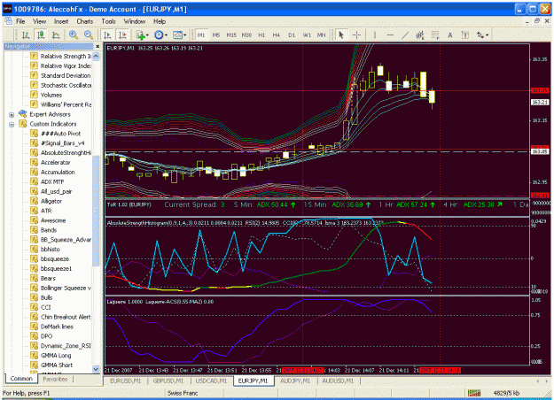The height and width of the screenshot is (400, 554).
Task: Switch to the AUDJPY,M1 chart tab
Action: 295,381
